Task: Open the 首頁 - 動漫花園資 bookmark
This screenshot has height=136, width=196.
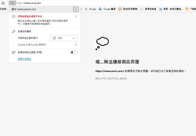Action: click(x=171, y=9)
